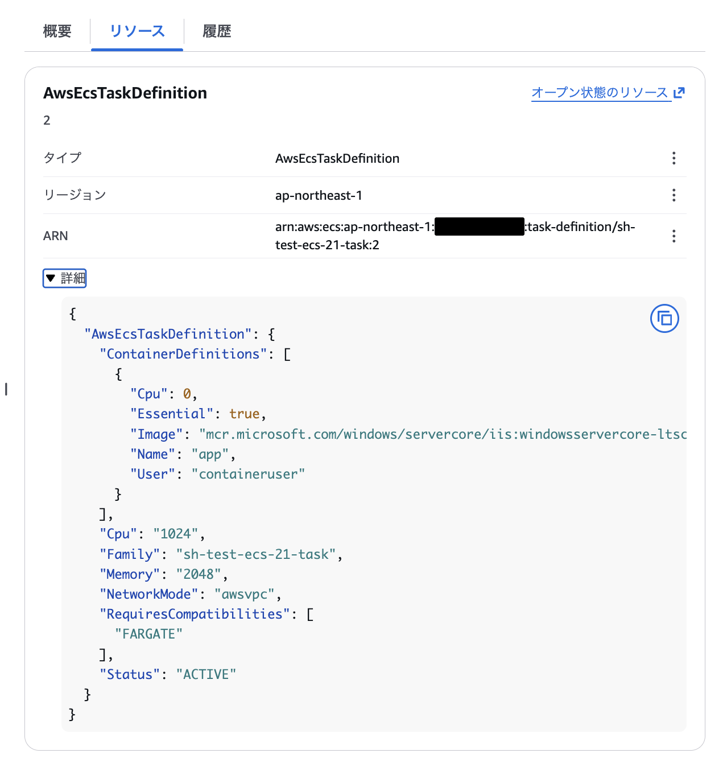The height and width of the screenshot is (774, 727).
Task: Click the "Memory": "2048" line
Action: (164, 574)
